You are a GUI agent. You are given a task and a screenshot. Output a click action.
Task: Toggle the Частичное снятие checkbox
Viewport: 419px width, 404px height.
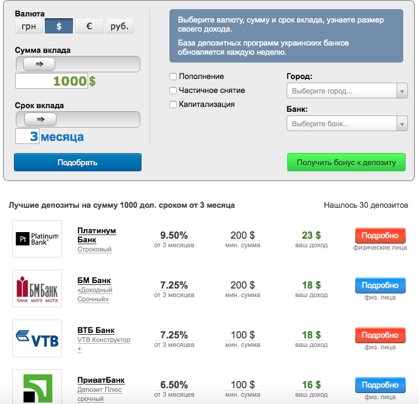pyautogui.click(x=173, y=91)
